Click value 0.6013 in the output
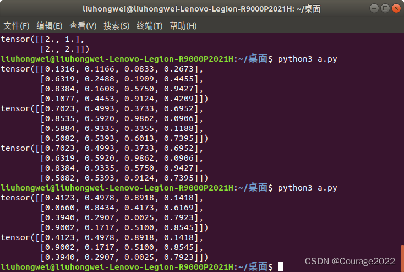Screen dimensions: 404x272 tap(139, 138)
